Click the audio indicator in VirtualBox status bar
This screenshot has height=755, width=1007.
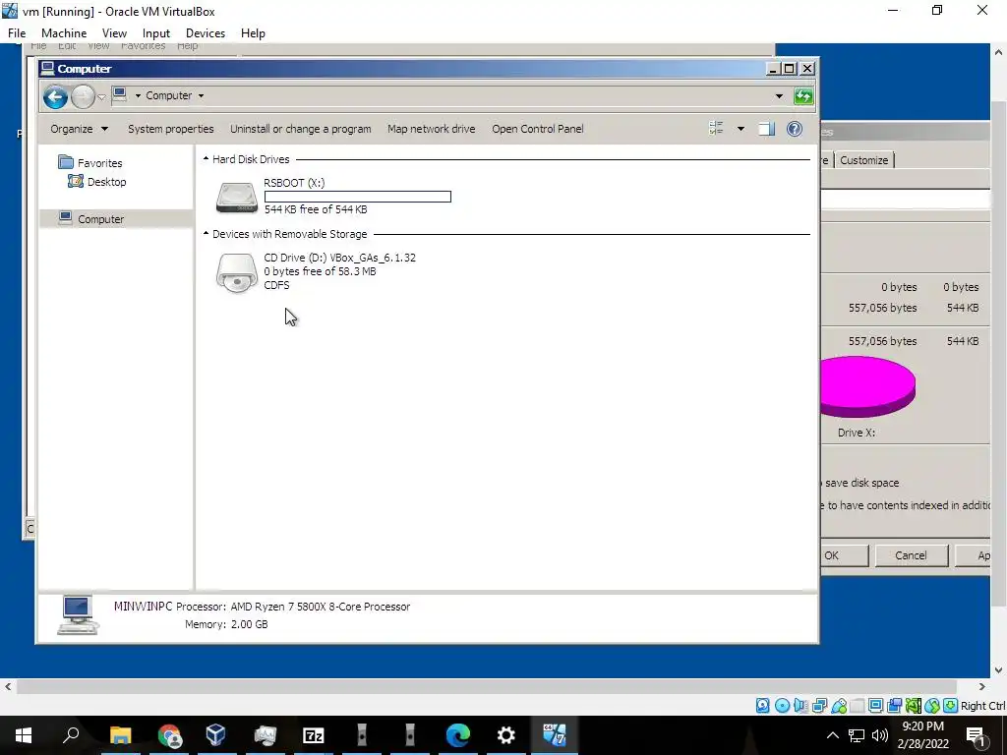(x=800, y=706)
